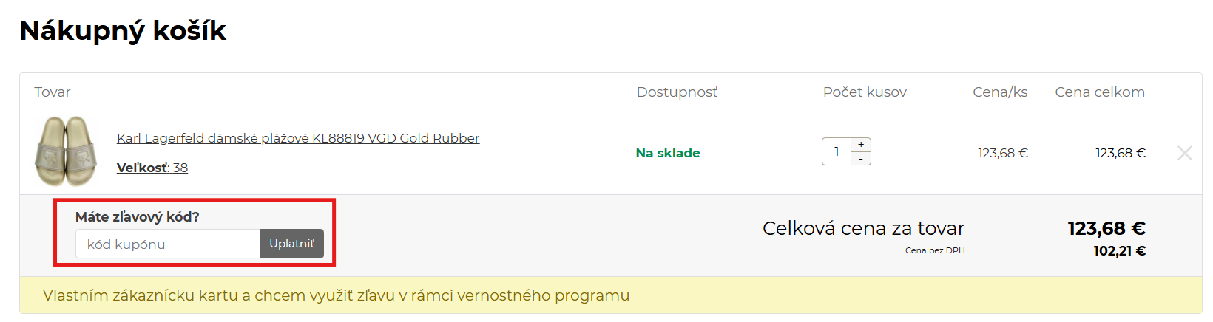Click the bold total price 123,68 €
This screenshot has width=1213, height=322.
[x=1106, y=228]
